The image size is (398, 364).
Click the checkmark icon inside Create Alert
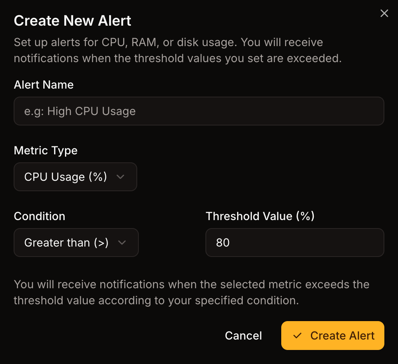297,336
